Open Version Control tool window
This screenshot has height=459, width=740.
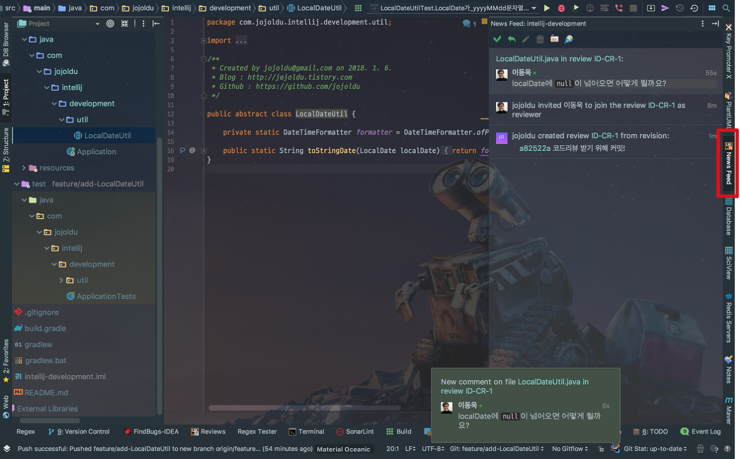click(x=79, y=431)
